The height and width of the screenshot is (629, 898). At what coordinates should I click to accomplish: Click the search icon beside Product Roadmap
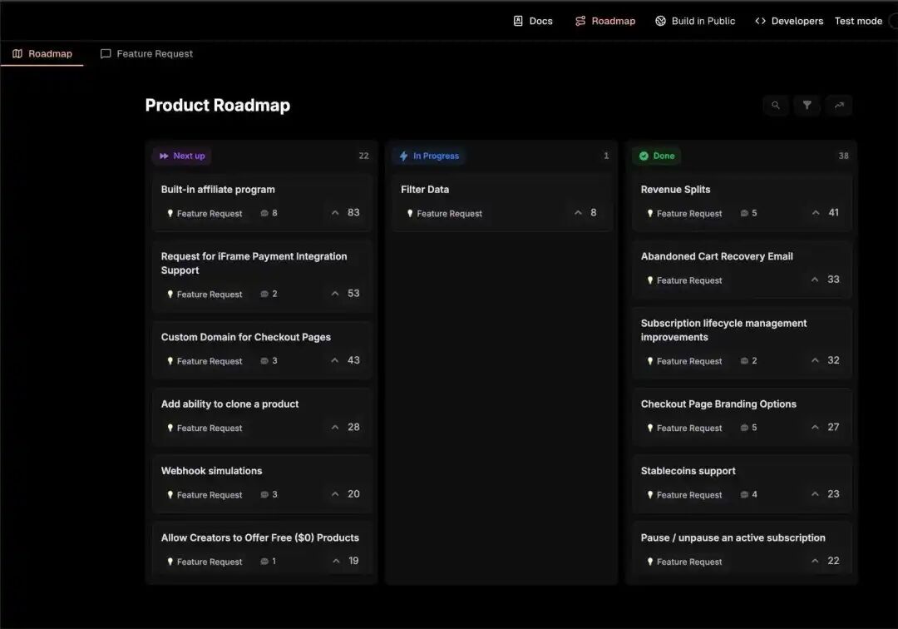(x=776, y=106)
